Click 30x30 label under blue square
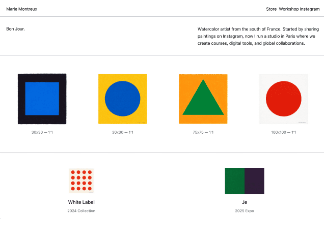324x238 pixels. (x=42, y=132)
